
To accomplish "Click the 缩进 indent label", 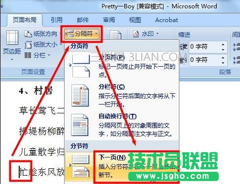I will 184,35.
